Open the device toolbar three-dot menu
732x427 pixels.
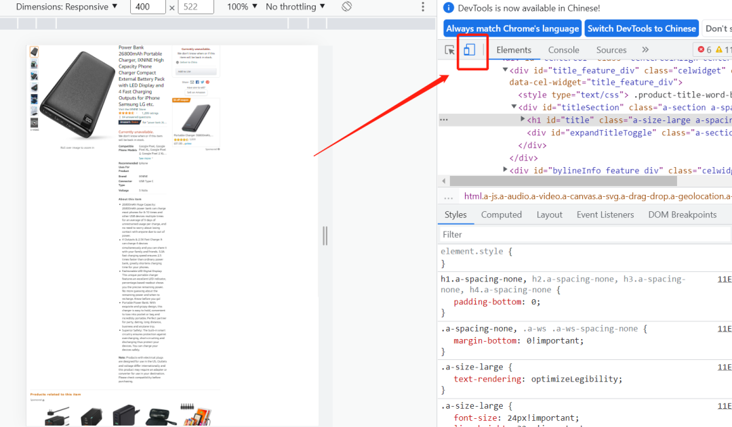(x=423, y=7)
